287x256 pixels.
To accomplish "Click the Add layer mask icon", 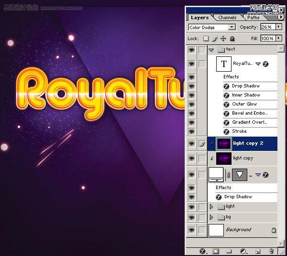I will [x=216, y=251].
